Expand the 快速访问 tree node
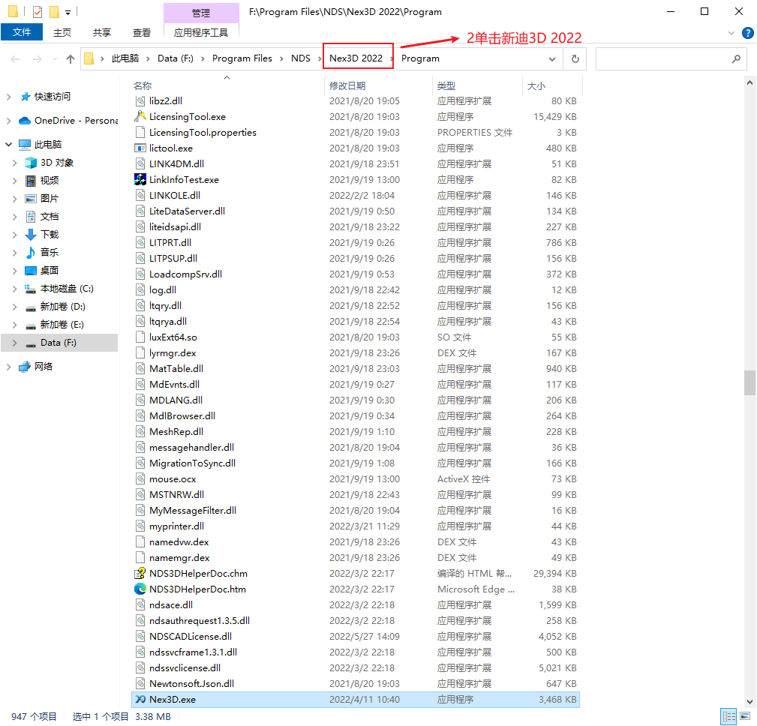The height and width of the screenshot is (726, 757). pyautogui.click(x=9, y=97)
